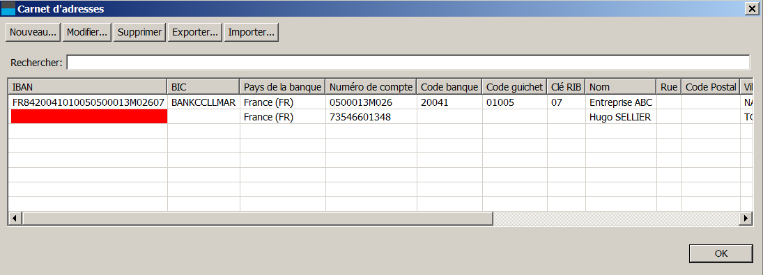The height and width of the screenshot is (275, 763).
Task: Click the Code guichet column header
Action: pyautogui.click(x=515, y=87)
